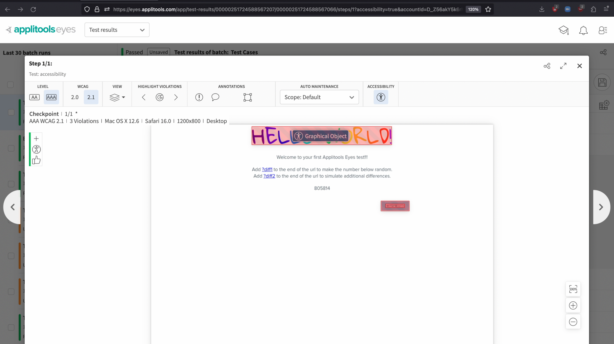Click the Graphical Object violation label

[x=320, y=136]
